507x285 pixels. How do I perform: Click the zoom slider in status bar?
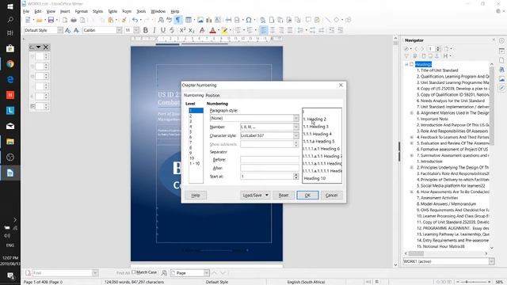tap(473, 282)
